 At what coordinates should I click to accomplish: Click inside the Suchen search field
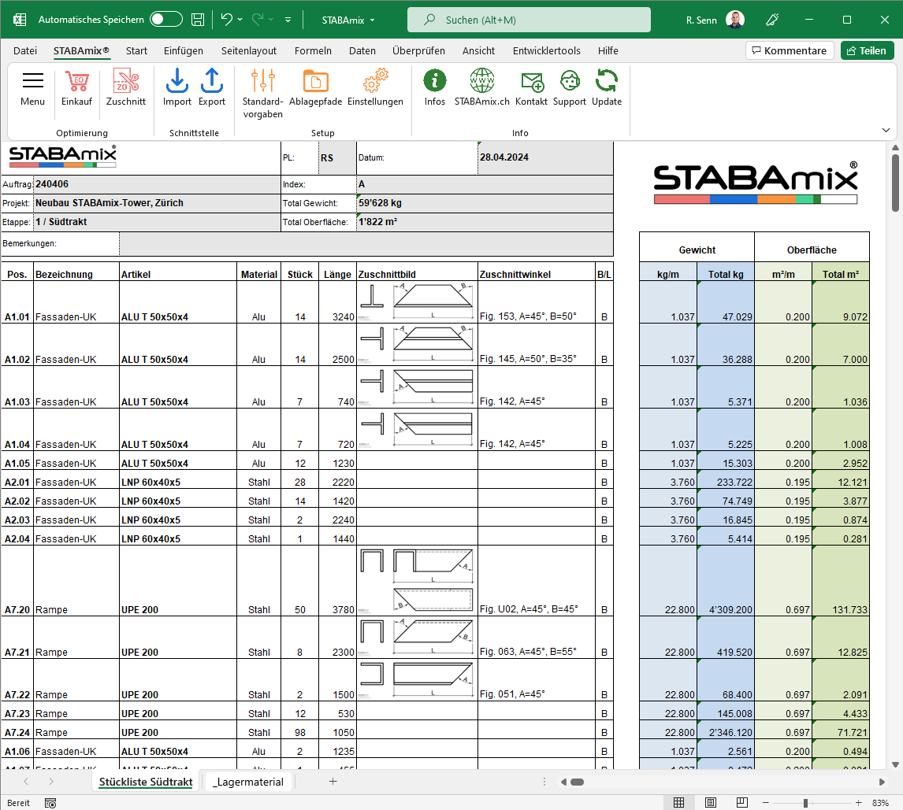(528, 19)
